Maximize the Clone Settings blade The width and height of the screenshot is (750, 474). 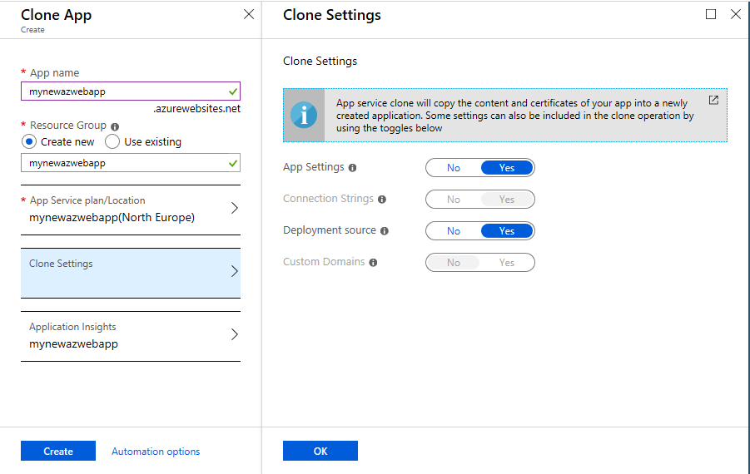pos(711,14)
